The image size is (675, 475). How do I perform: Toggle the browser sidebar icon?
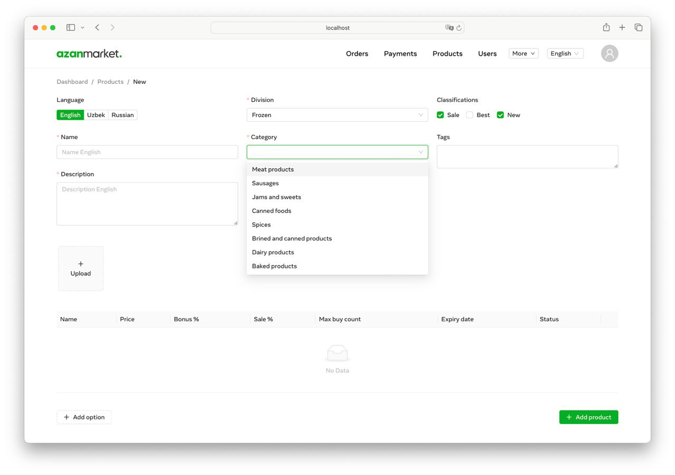point(71,27)
